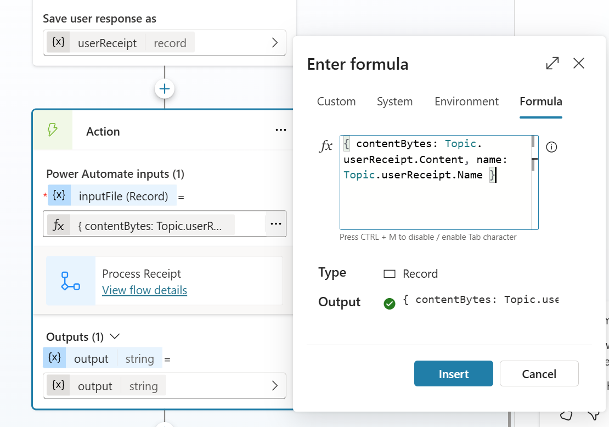The height and width of the screenshot is (427, 609).
Task: Click the Process Receipt flow icon
Action: click(71, 280)
